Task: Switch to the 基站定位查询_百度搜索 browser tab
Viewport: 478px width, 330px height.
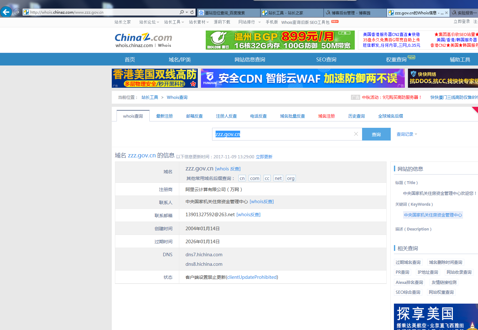Action: point(228,13)
